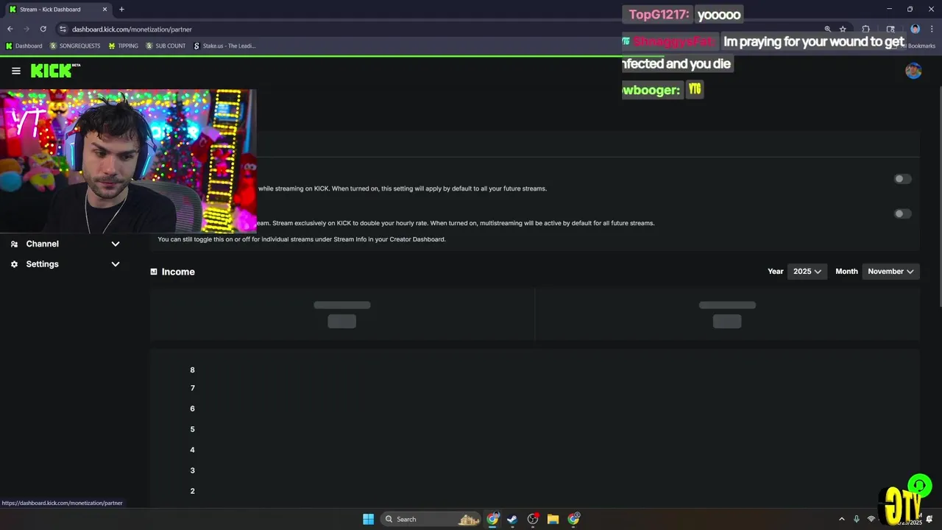Viewport: 942px width, 530px height.
Task: Select the Stream - Kick Dashboard tab
Action: tap(57, 10)
